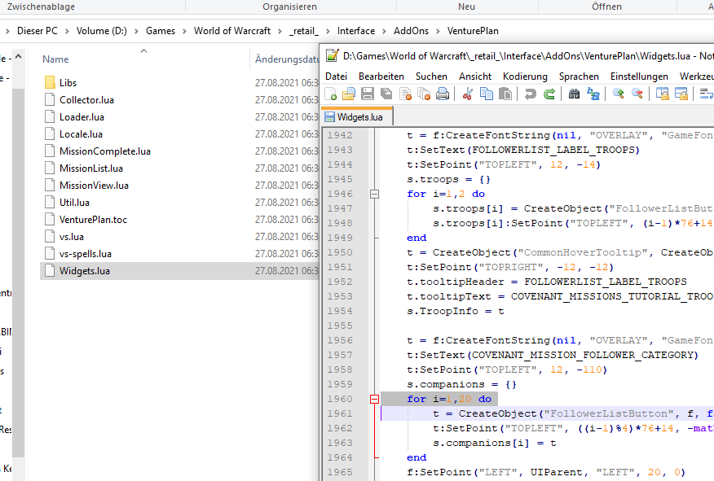The height and width of the screenshot is (481, 714).
Task: Click the Cut scissors icon
Action: coord(468,94)
